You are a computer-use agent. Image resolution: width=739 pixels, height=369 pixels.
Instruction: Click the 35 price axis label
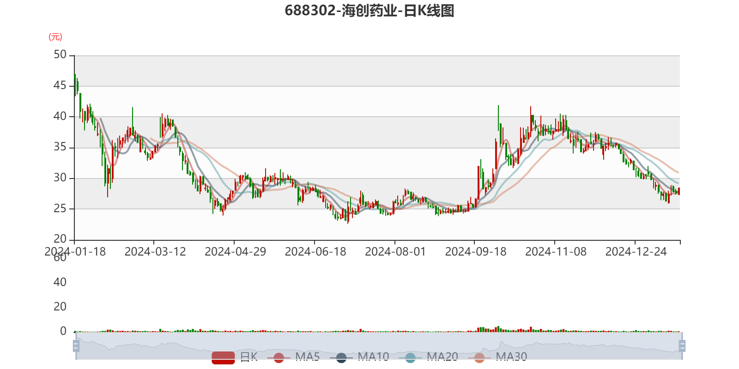(60, 147)
